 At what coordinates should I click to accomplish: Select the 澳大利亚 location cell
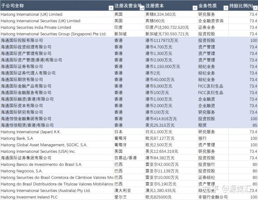129,191
